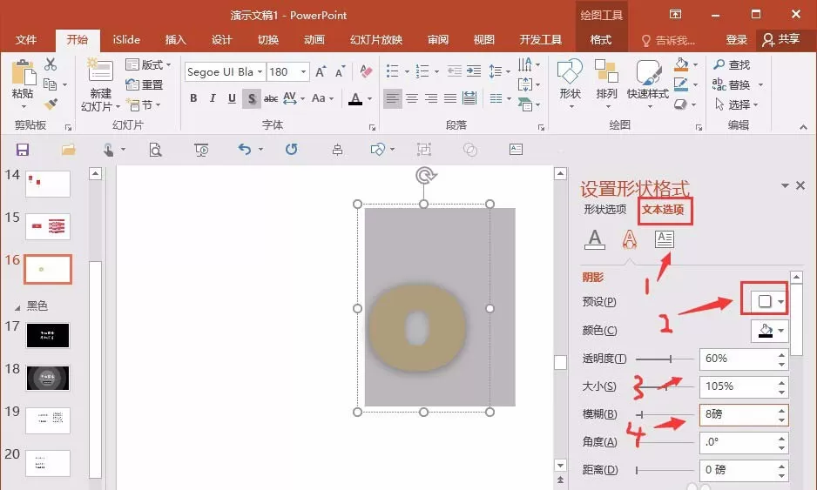This screenshot has height=490, width=817.
Task: Click the Save icon in quick access toolbar
Action: click(23, 150)
